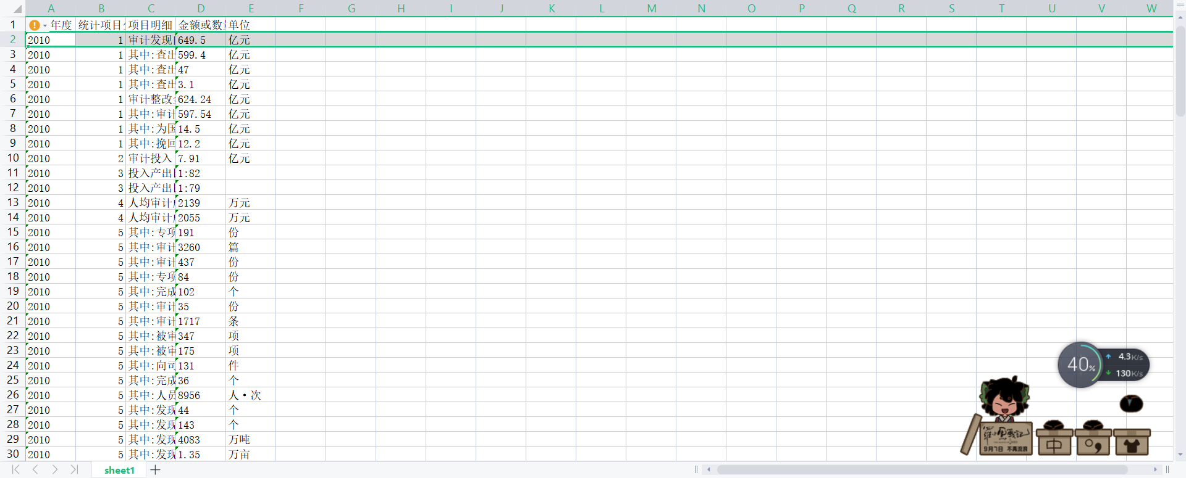This screenshot has width=1186, height=478.
Task: Click the 万亩 unit cell
Action: (x=251, y=454)
